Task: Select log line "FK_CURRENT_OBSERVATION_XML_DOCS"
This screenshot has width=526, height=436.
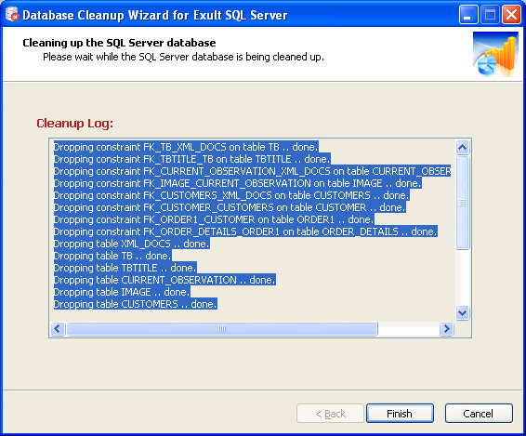Action: 252,171
